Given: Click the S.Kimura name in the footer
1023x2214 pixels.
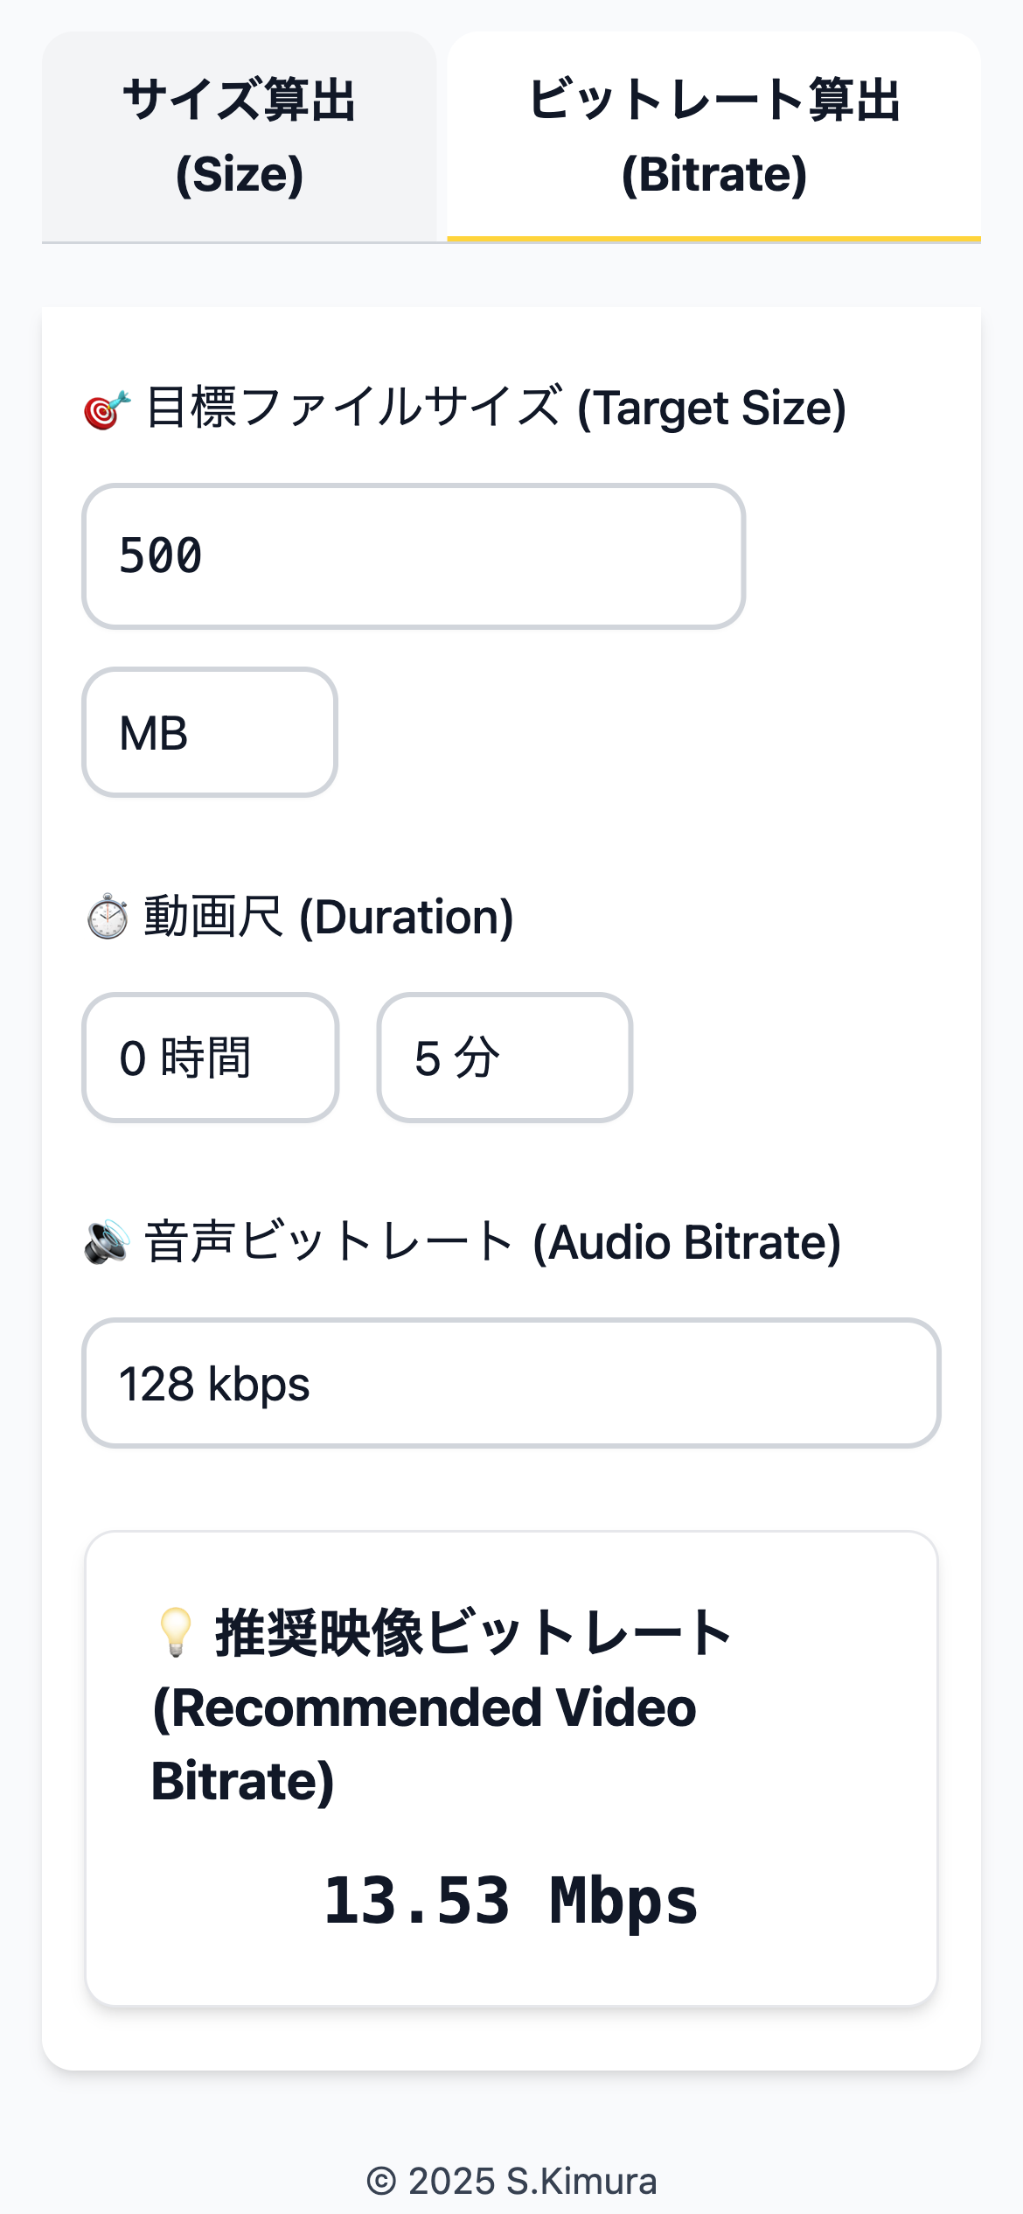Looking at the screenshot, I should (581, 2181).
